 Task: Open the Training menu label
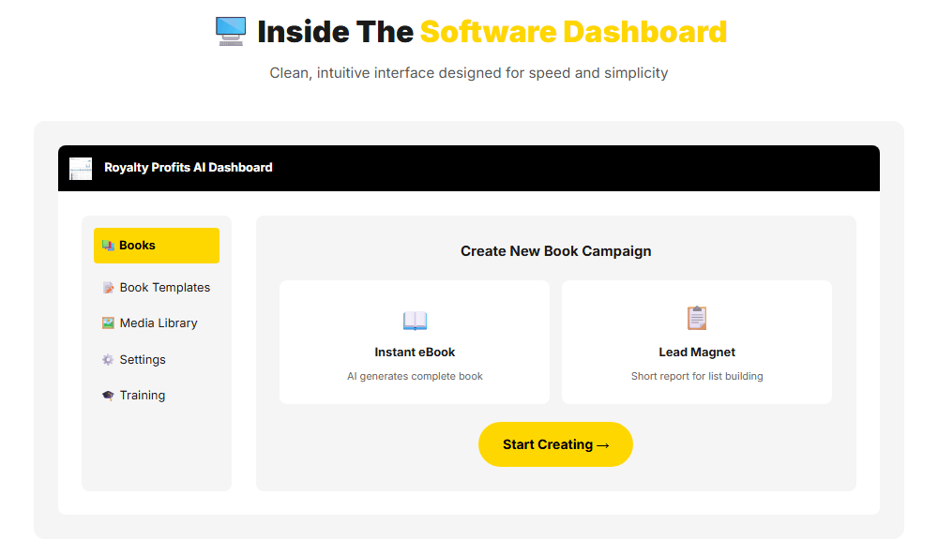point(143,396)
